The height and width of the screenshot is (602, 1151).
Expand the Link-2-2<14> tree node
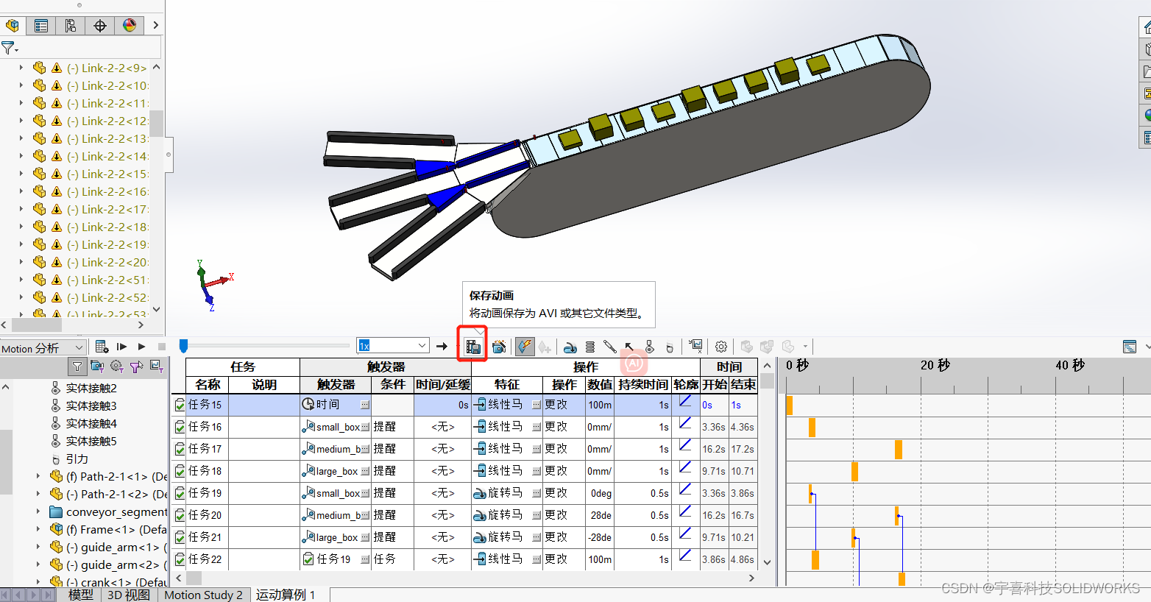pyautogui.click(x=21, y=156)
